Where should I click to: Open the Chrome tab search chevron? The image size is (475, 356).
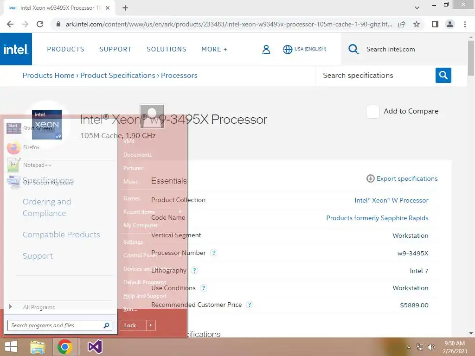point(417,8)
